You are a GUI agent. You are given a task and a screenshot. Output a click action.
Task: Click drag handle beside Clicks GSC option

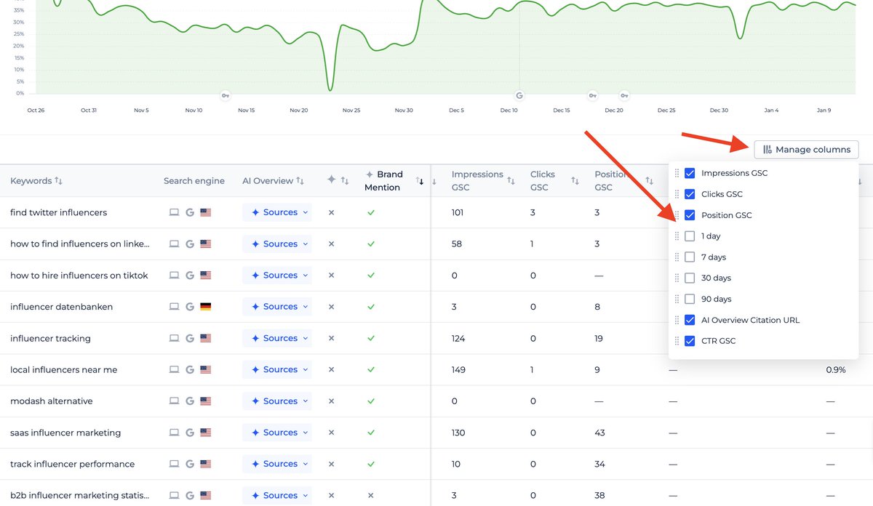pos(677,194)
